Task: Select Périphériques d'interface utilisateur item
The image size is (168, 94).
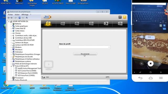Action: click(27, 59)
